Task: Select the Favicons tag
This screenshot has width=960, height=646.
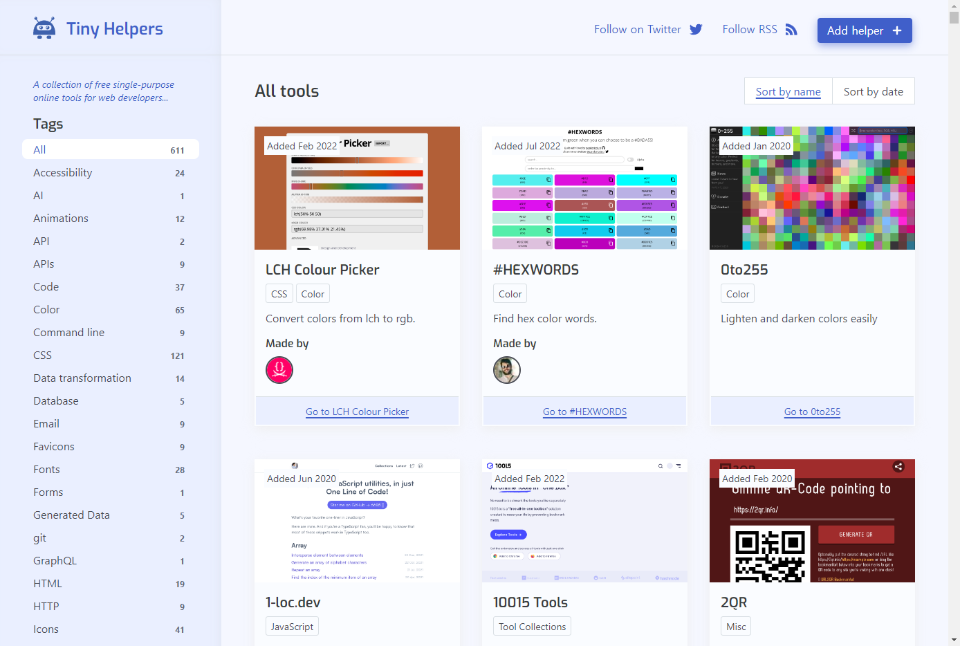Action: [x=111, y=446]
